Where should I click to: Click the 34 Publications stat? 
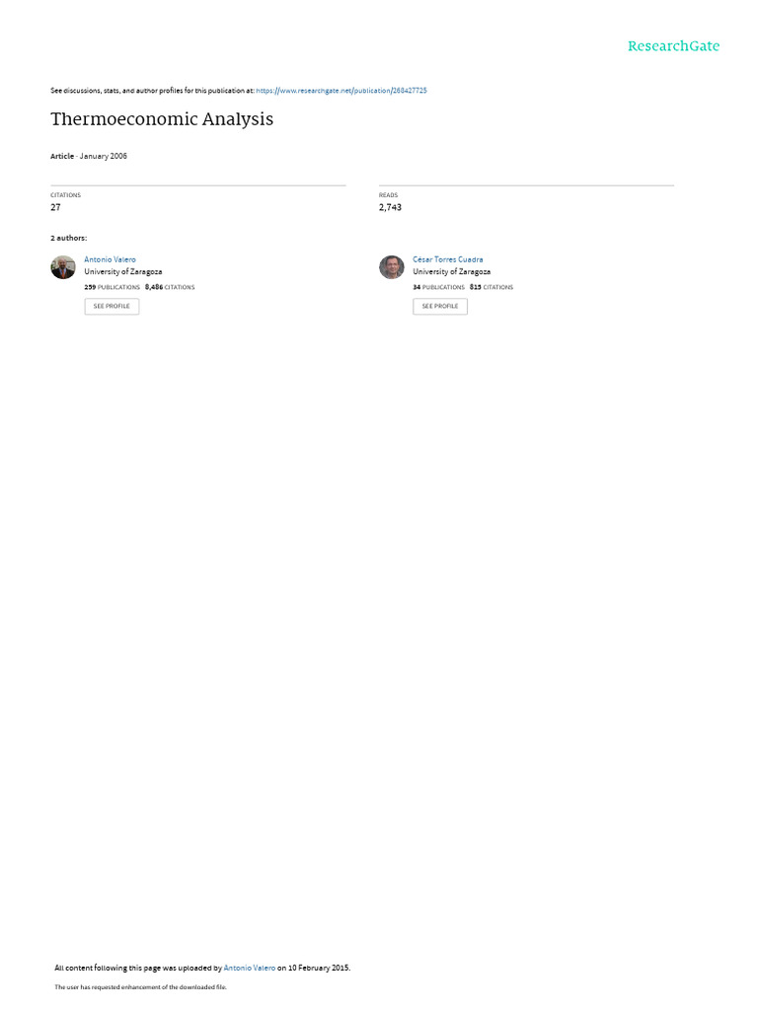438,287
